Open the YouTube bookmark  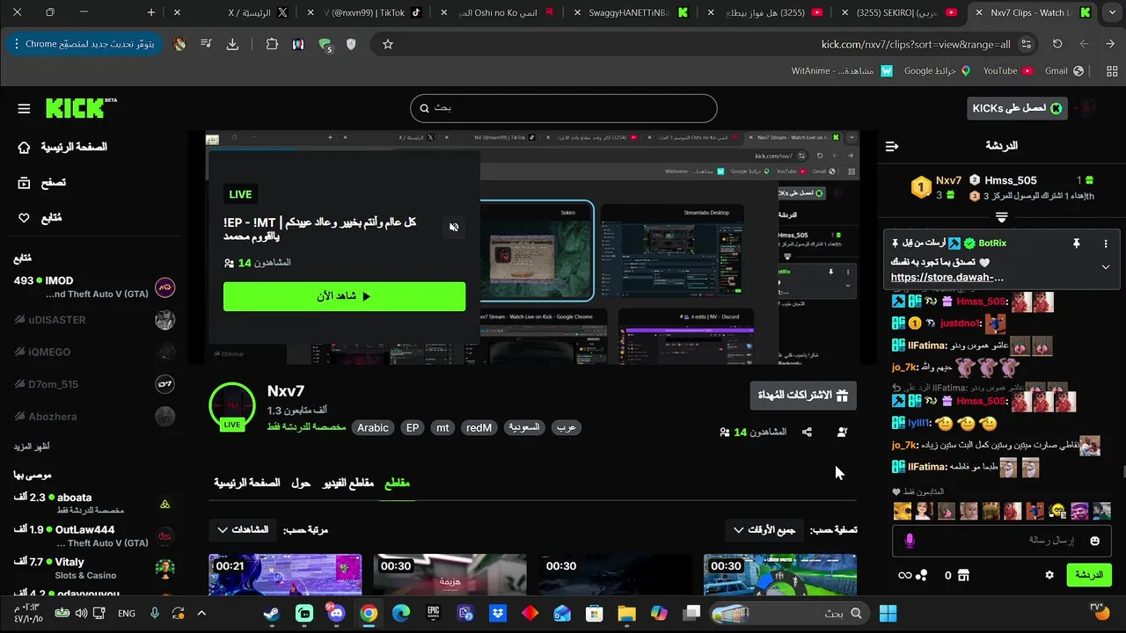(1008, 71)
